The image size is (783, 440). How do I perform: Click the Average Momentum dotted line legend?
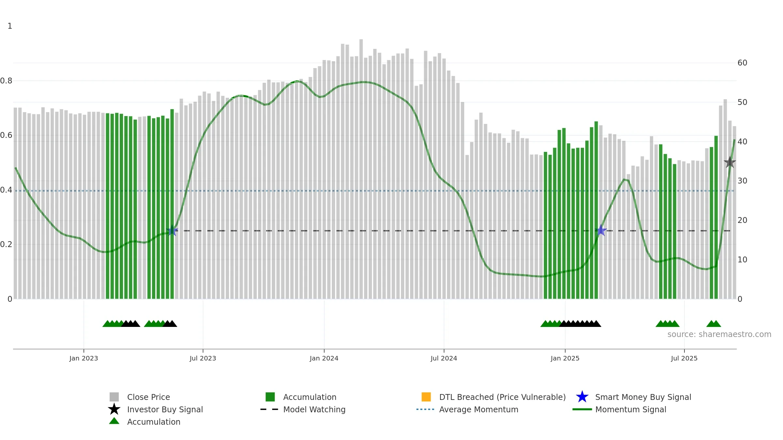click(x=425, y=409)
